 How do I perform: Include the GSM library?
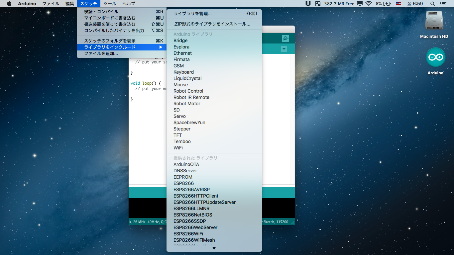coord(214,66)
